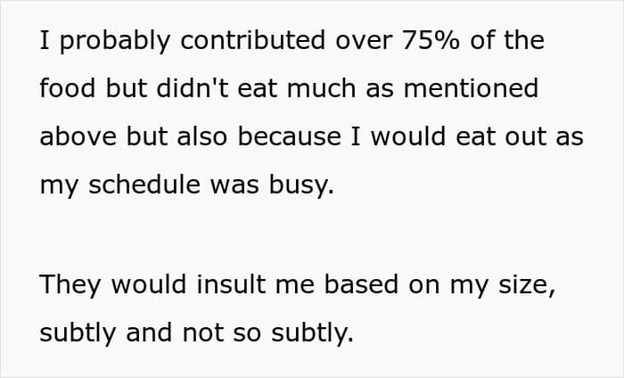This screenshot has width=624, height=378.
Task: Click the word "busy." ending the first paragraph
Action: point(301,186)
